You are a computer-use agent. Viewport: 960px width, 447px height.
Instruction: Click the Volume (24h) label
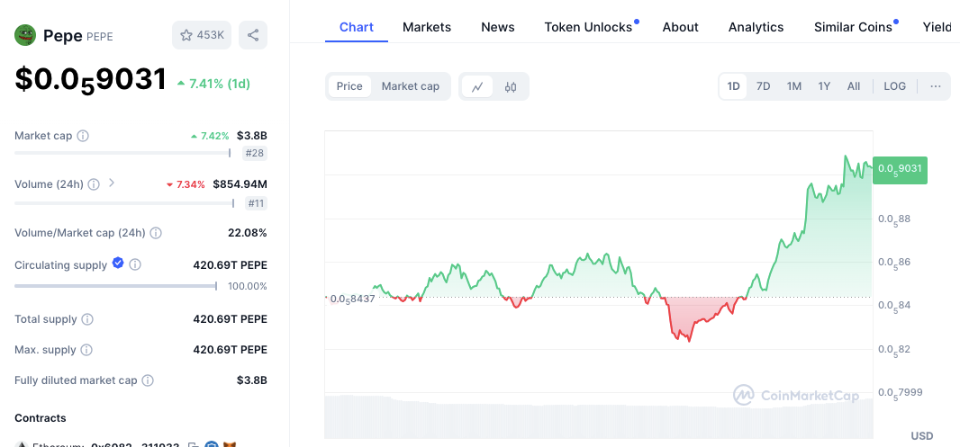(49, 184)
